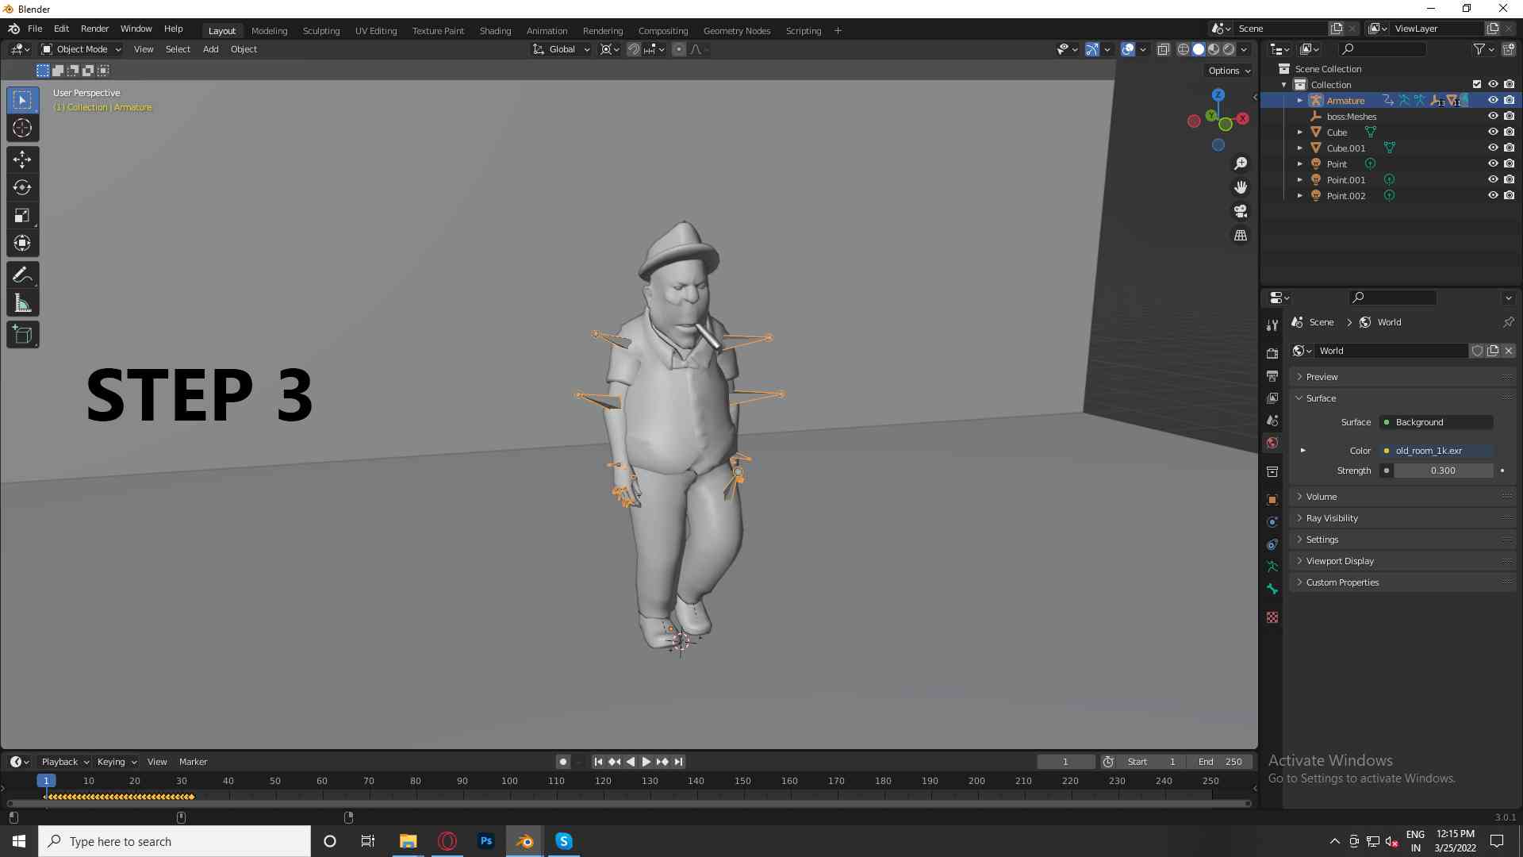The height and width of the screenshot is (857, 1523).
Task: Select the Rotate tool in the toolbar
Action: 21,187
